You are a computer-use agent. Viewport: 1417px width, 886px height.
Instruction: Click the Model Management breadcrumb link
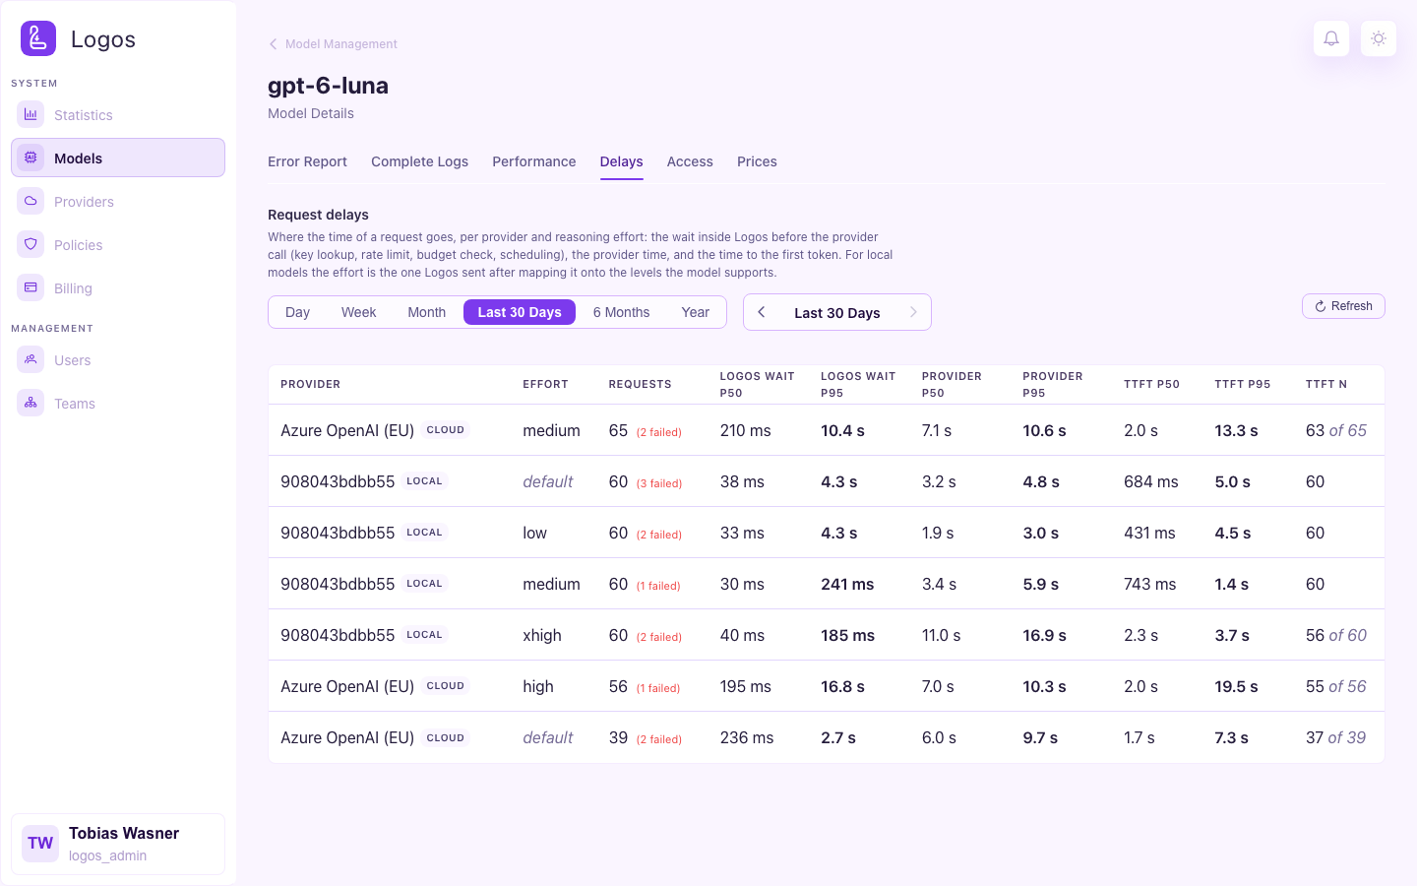coord(341,44)
